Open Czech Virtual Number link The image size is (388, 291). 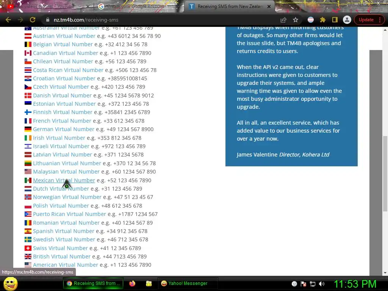point(61,87)
